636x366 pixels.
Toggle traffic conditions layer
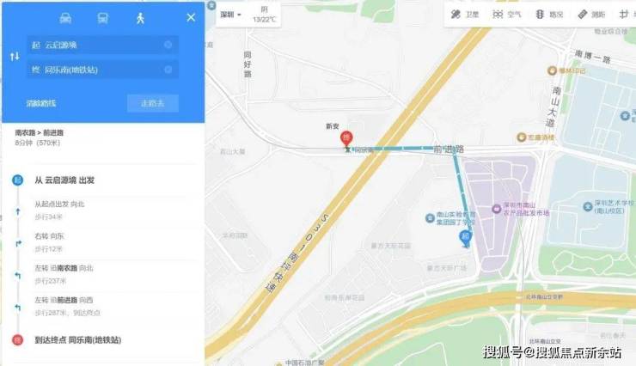pos(549,15)
